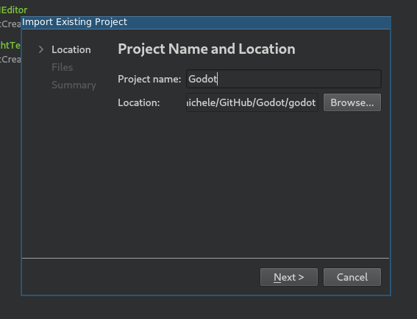This screenshot has width=417, height=319.
Task: Click into the Location path field
Action: coord(252,102)
